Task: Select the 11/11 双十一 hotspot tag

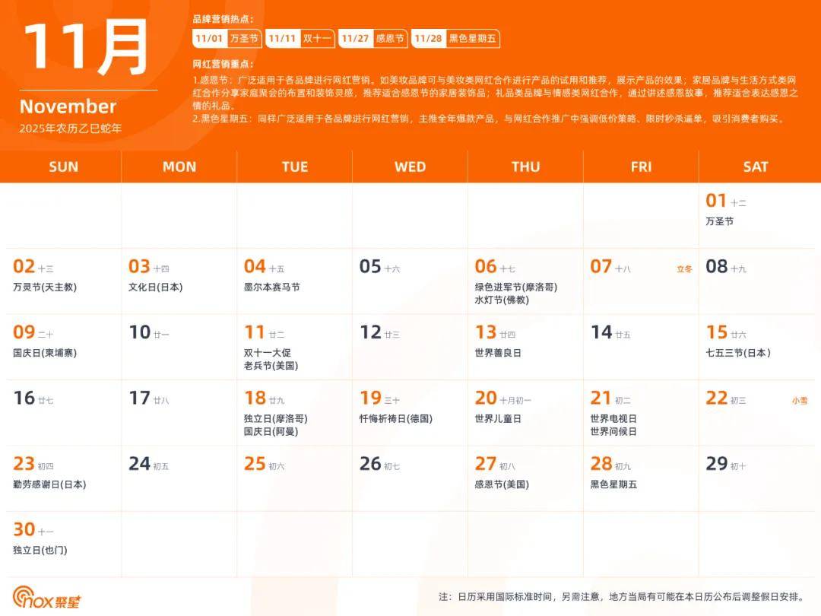Action: [300, 38]
